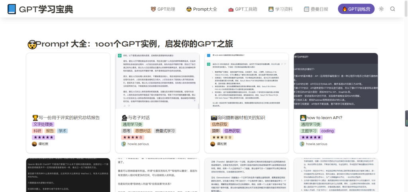Select the 科研 tag
Screen dimensions: 408x192
pyautogui.click(x=37, y=131)
